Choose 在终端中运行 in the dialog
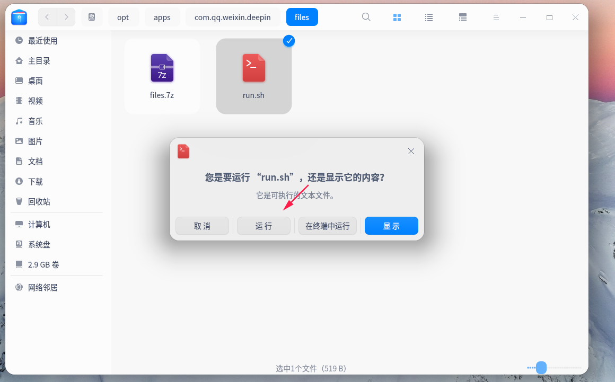 328,226
